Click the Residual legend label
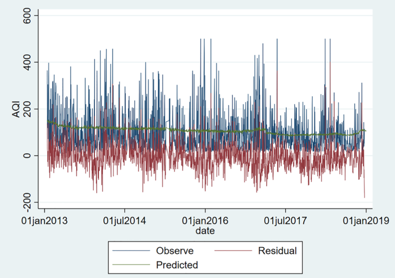Viewport: 395px width, 278px height. pos(277,251)
